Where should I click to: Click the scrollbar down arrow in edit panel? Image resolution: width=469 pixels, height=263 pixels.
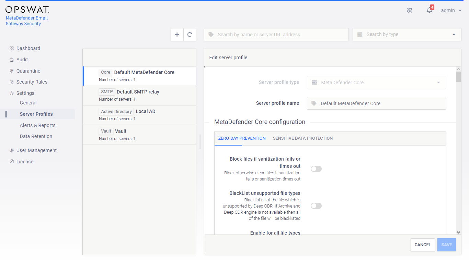click(458, 232)
